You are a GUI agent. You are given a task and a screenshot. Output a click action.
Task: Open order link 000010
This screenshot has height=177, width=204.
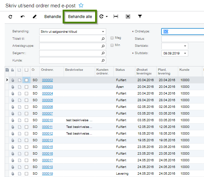(47, 120)
